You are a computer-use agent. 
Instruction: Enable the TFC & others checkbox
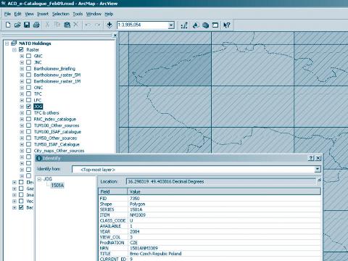(x=29, y=112)
